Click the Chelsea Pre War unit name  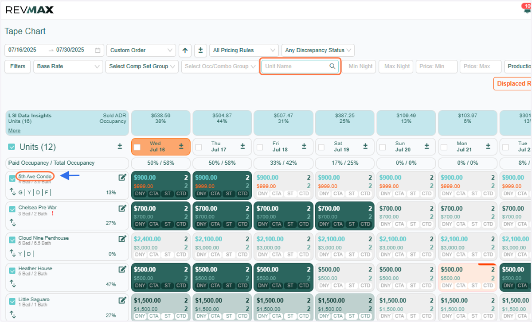(38, 207)
